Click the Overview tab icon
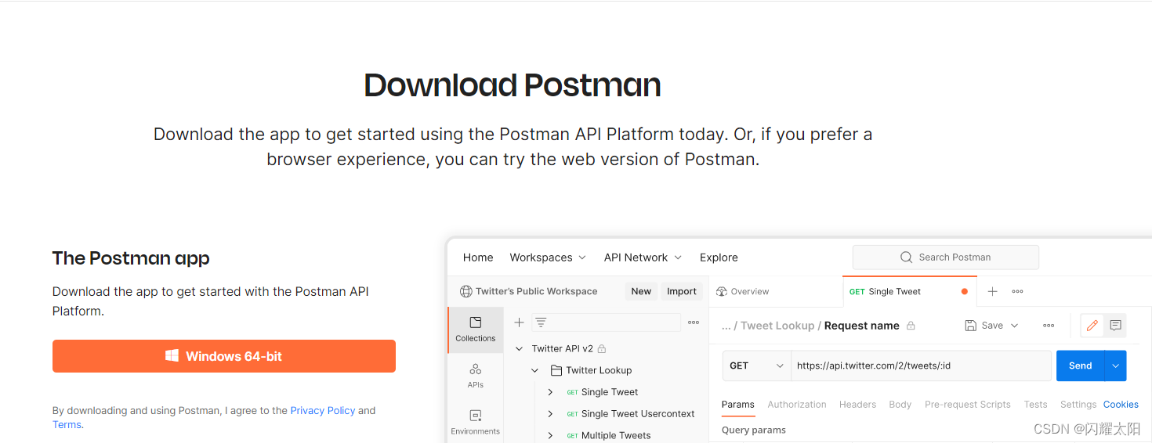 pyautogui.click(x=722, y=291)
